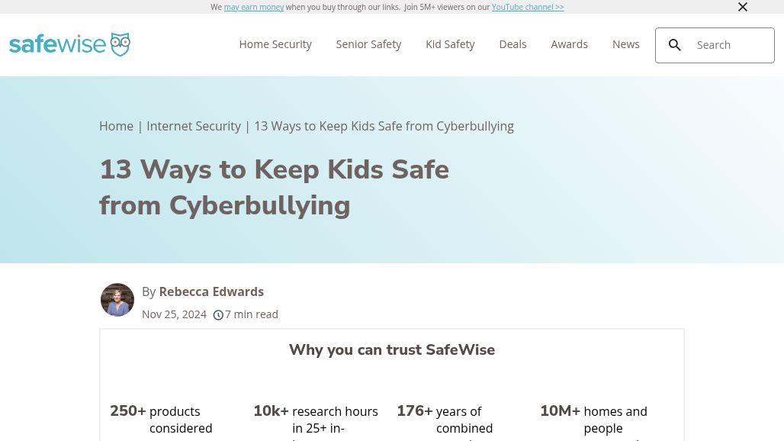
Task: Click the SafeWise owl logo
Action: (120, 44)
